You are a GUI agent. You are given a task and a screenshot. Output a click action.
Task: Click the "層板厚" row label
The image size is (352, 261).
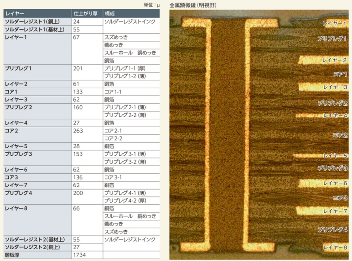click(x=12, y=255)
